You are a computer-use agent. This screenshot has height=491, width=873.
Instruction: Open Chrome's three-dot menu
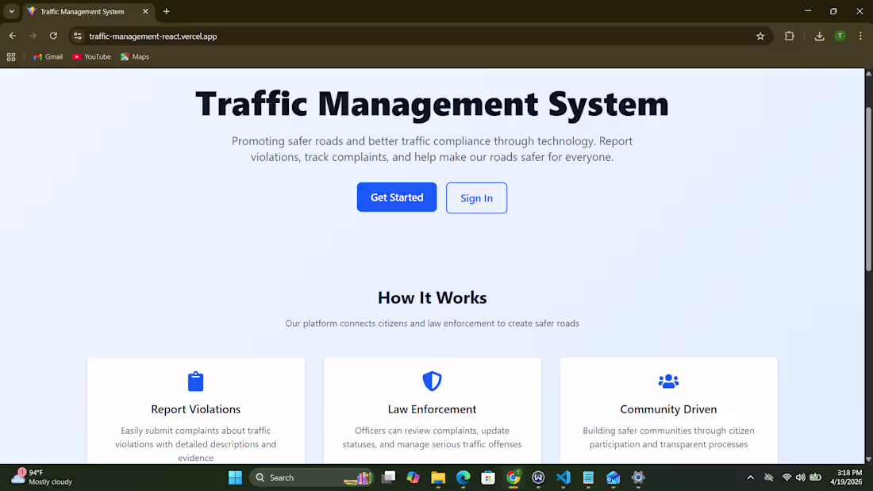tap(860, 36)
